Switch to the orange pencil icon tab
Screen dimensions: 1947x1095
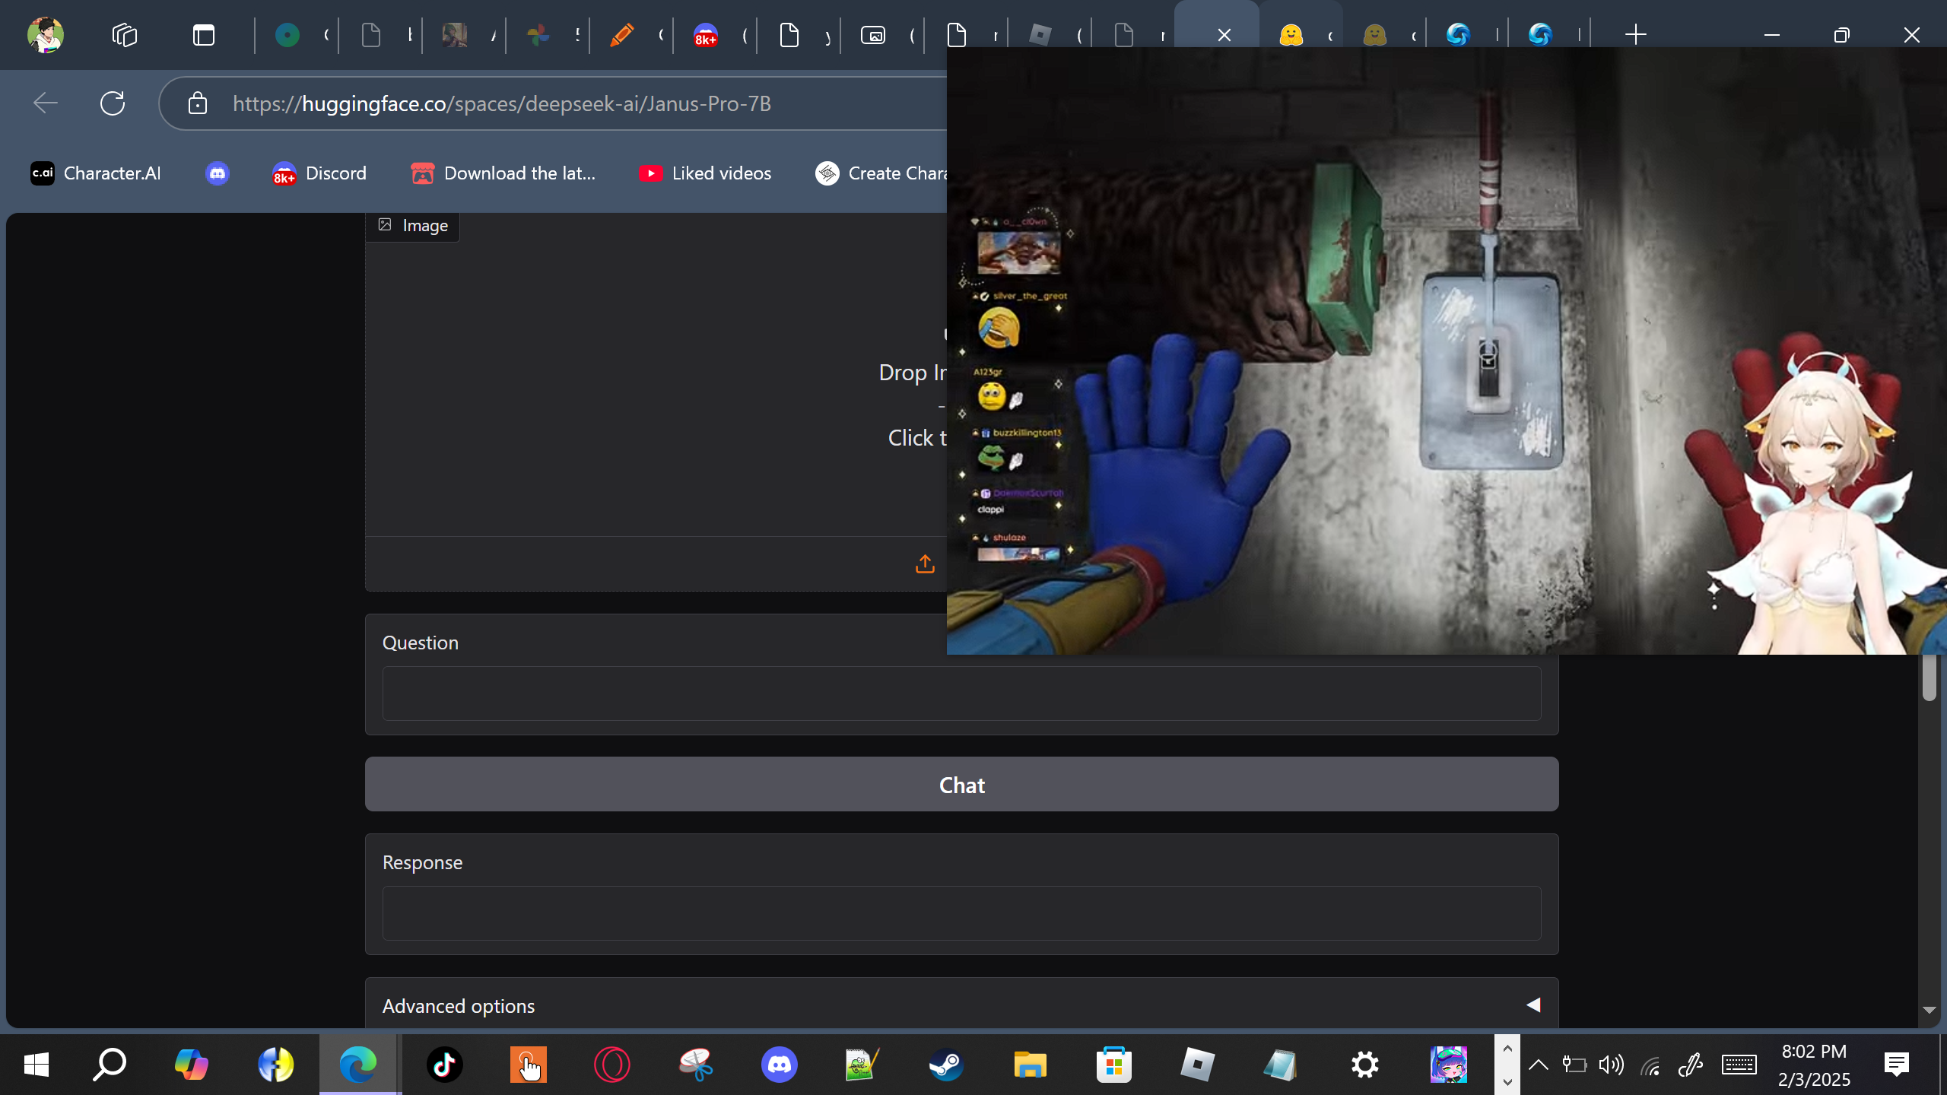pyautogui.click(x=622, y=35)
